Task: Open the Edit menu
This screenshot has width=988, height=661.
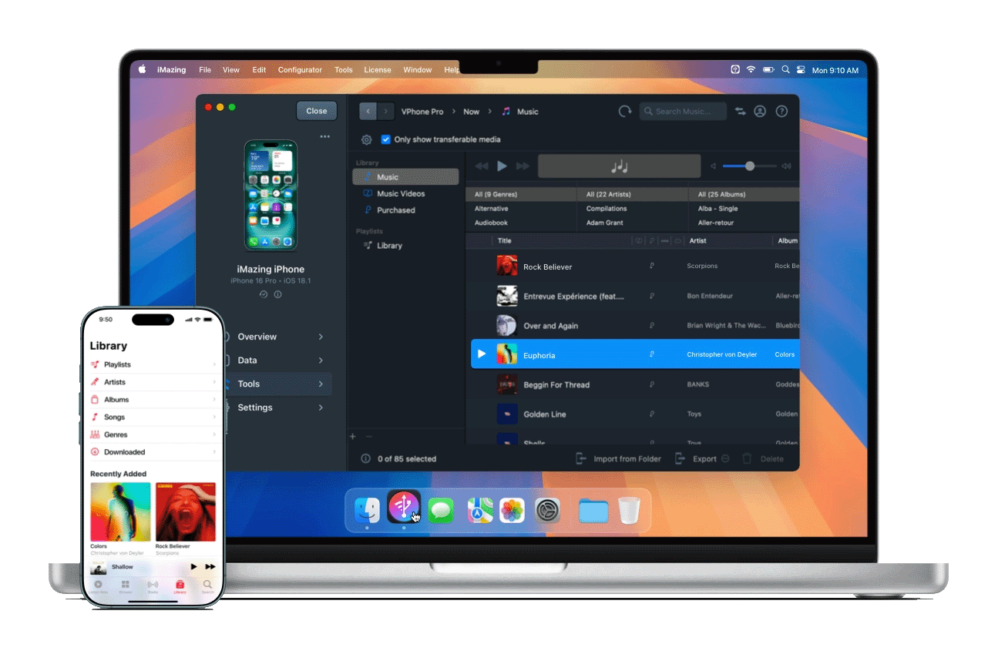Action: (259, 70)
